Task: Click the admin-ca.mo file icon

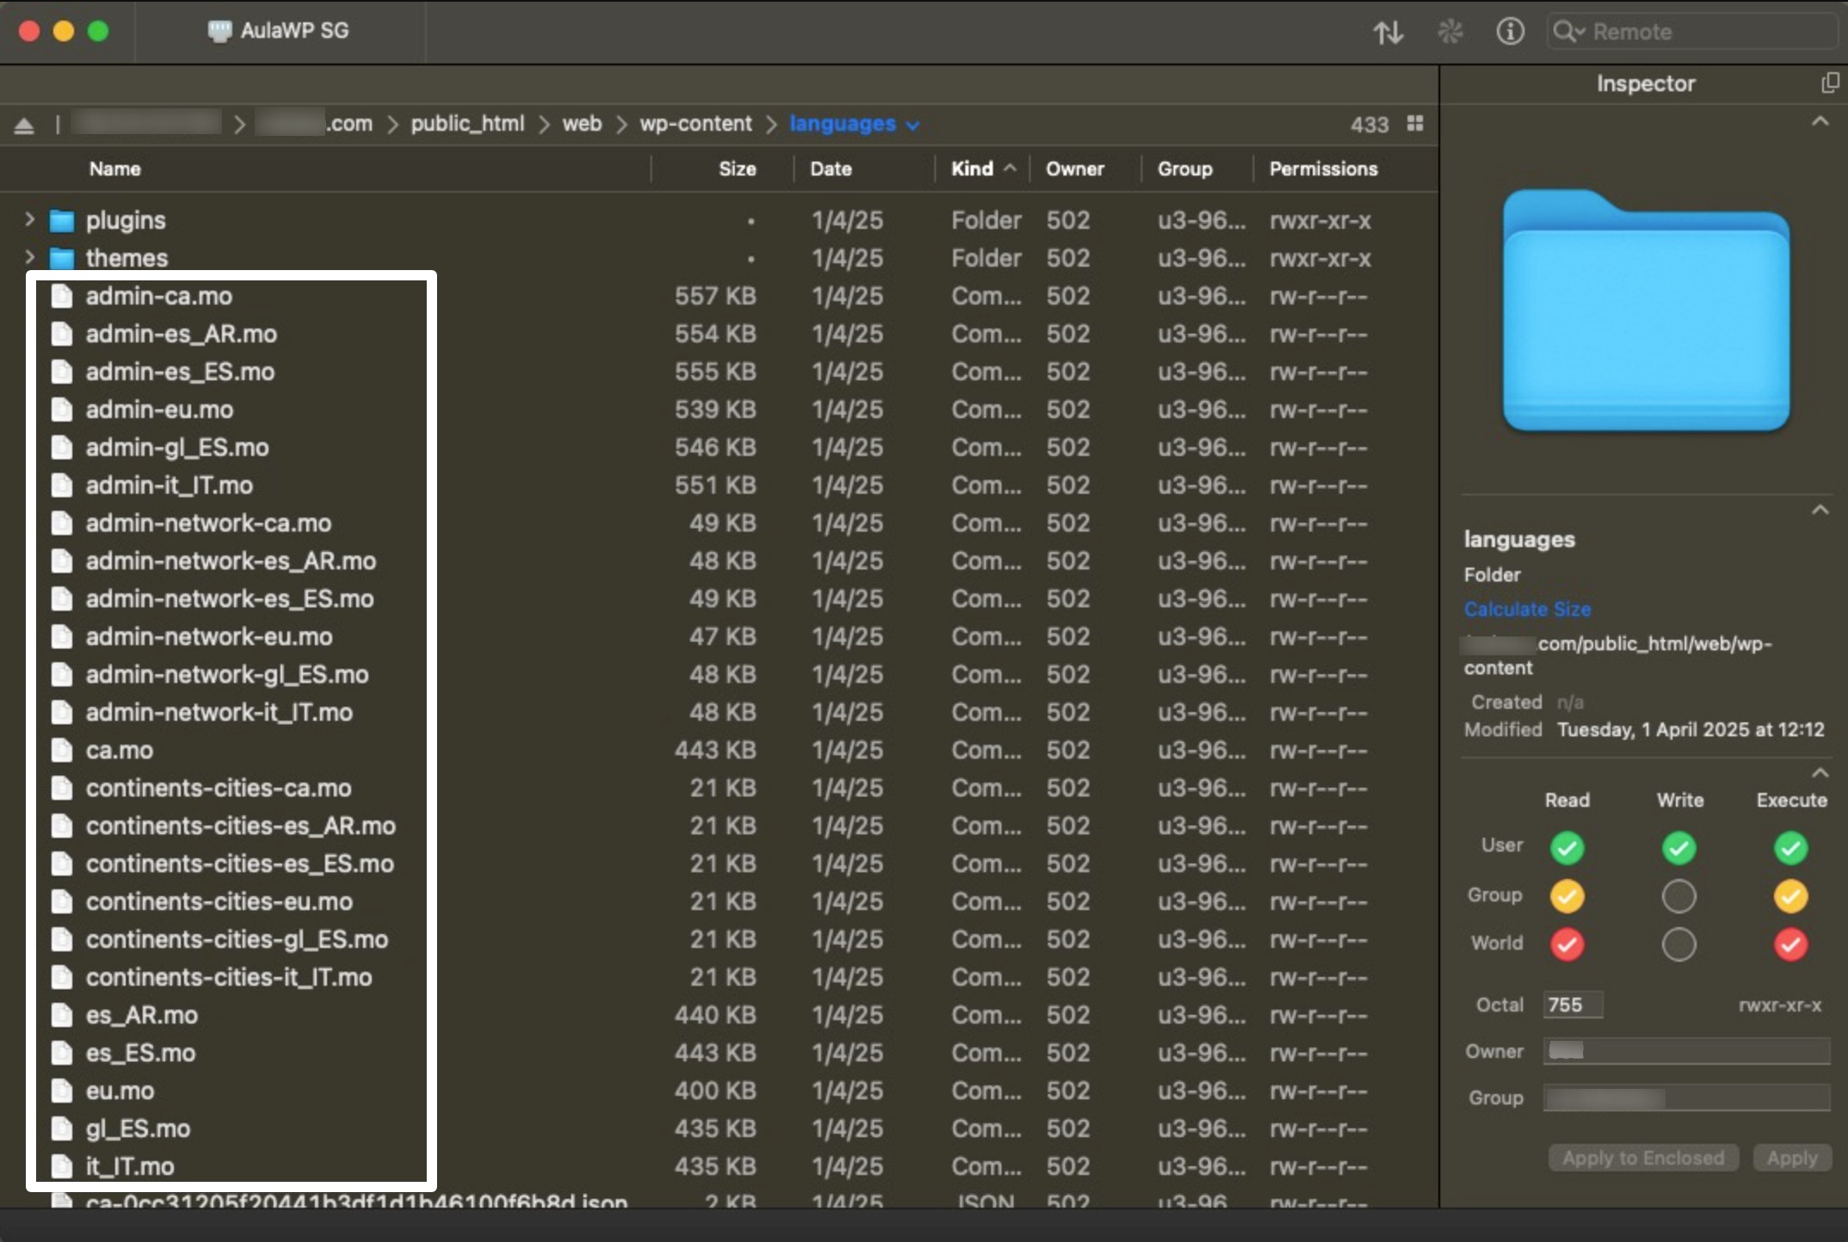Action: point(62,297)
